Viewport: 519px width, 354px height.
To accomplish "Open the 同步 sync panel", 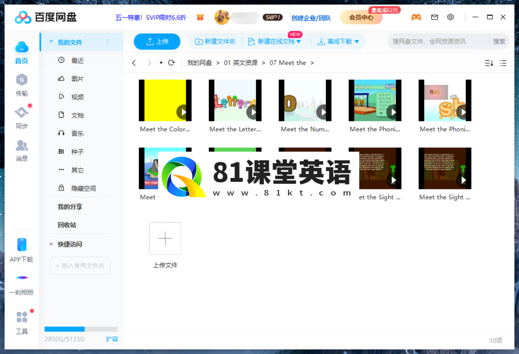I will (x=21, y=118).
